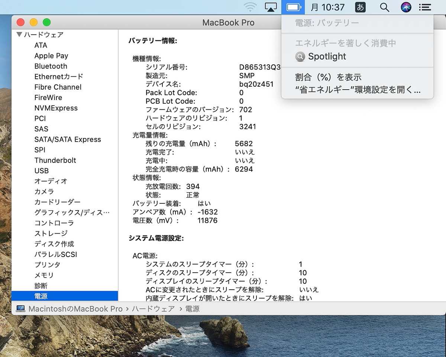
Task: Select Thunderbolt in the hardware list
Action: pos(55,160)
